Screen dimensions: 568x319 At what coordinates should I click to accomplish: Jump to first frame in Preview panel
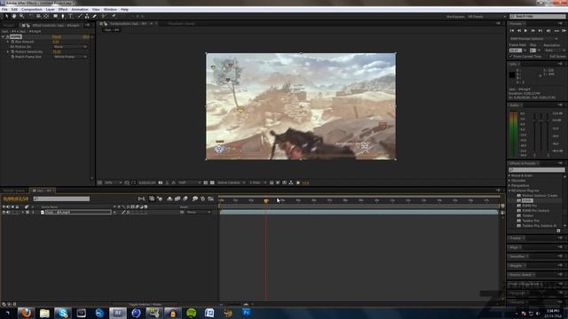(512, 31)
